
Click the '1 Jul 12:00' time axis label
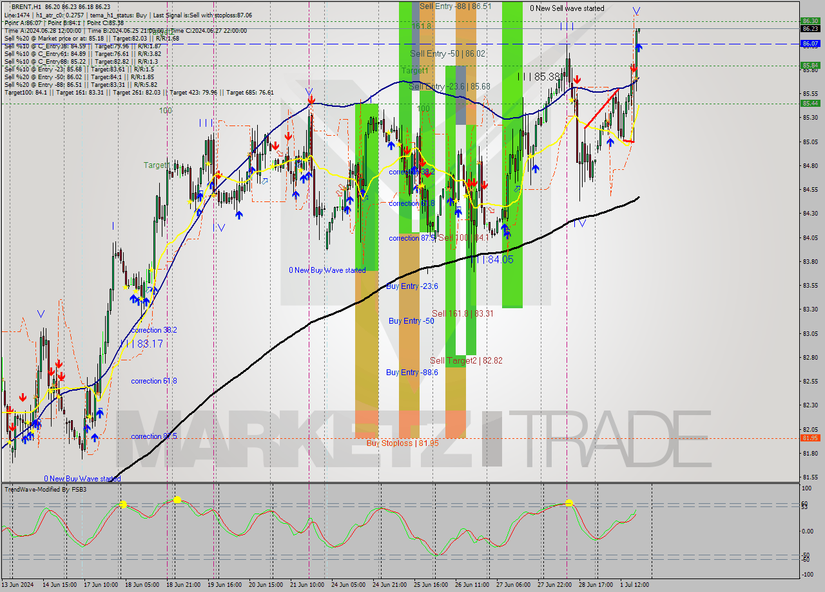pos(635,585)
